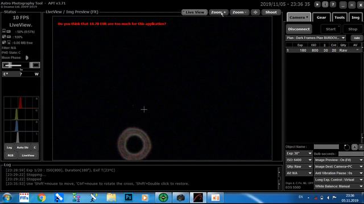Click the W pier side indicator
This screenshot has width=364, height=204.
36,74
